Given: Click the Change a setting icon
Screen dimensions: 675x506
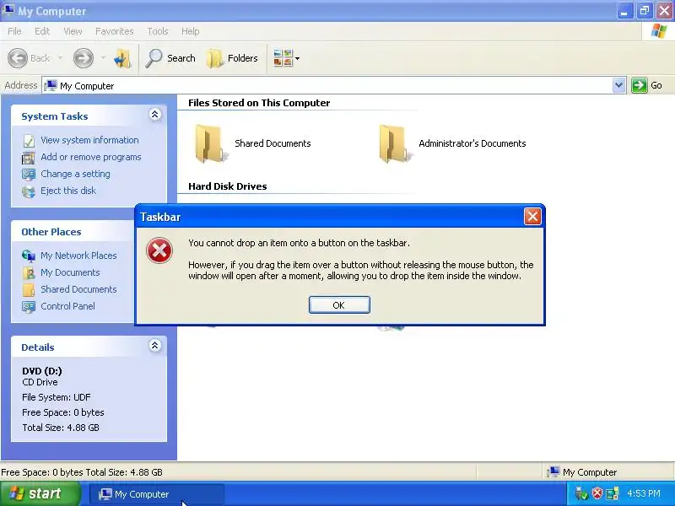Looking at the screenshot, I should coord(29,175).
